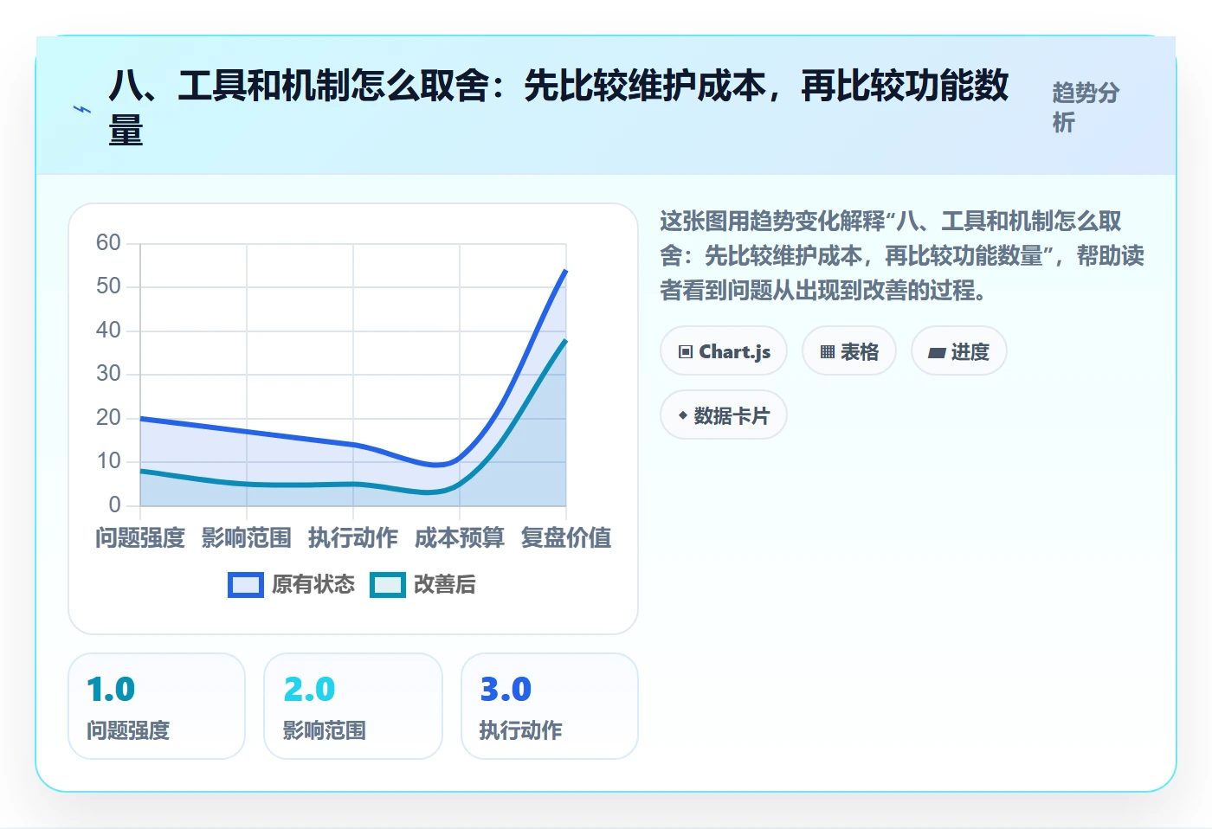Click the card title starting with 八、工具和机制
This screenshot has width=1212, height=829.
[558, 108]
